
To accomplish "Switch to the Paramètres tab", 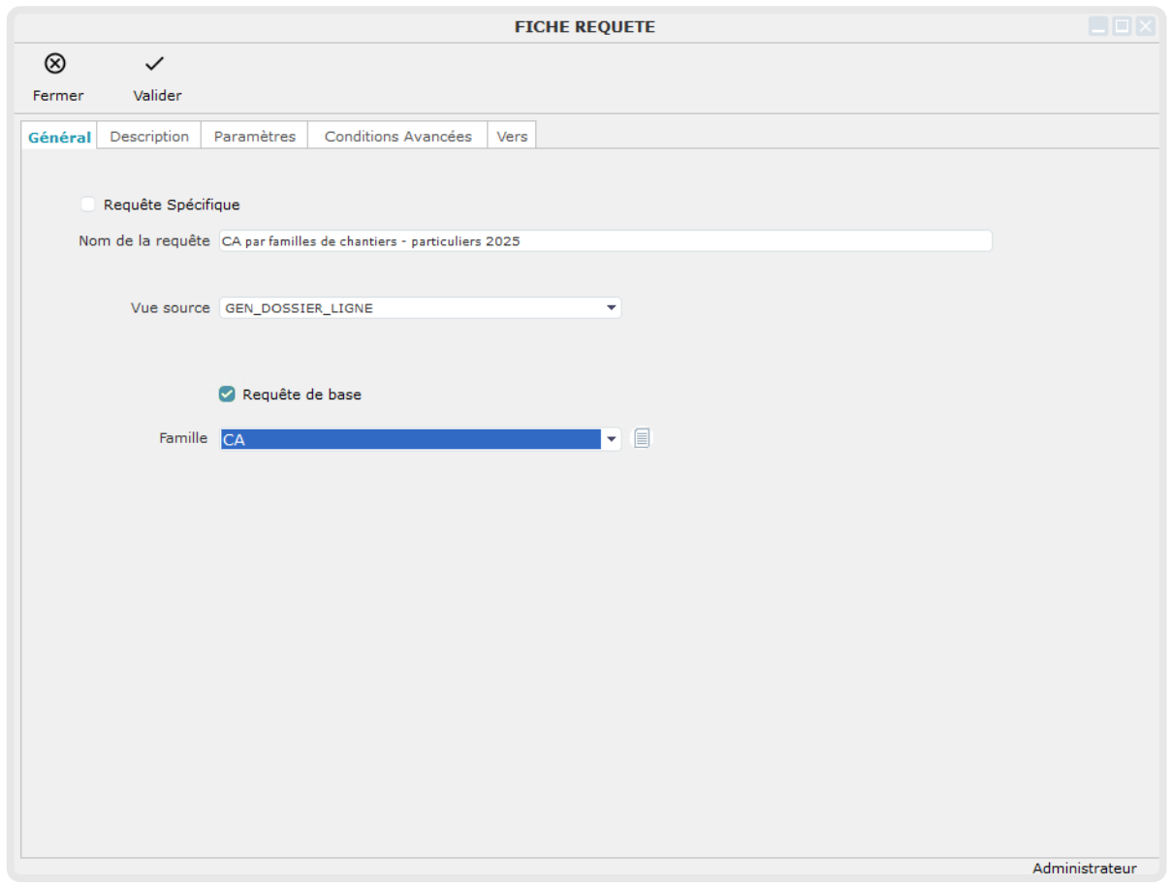I will pyautogui.click(x=254, y=137).
